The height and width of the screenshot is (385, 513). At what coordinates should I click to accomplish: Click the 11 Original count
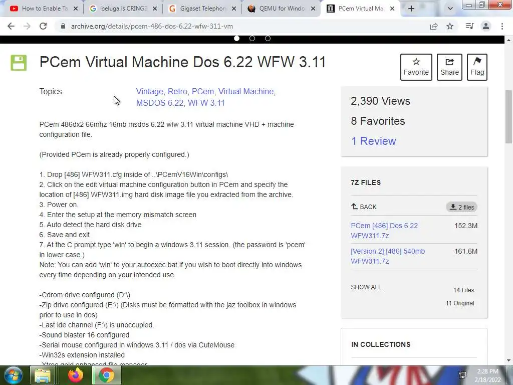(x=460, y=303)
